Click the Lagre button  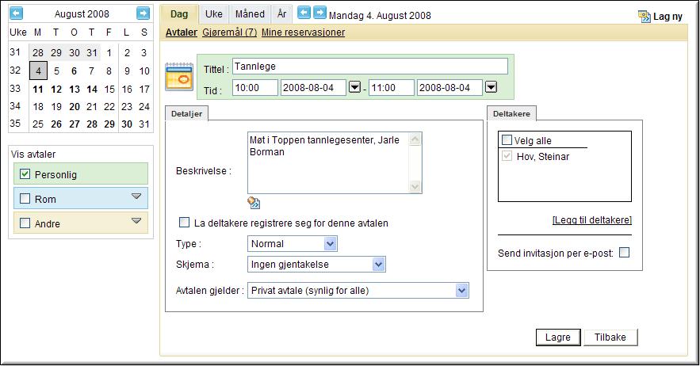(558, 337)
